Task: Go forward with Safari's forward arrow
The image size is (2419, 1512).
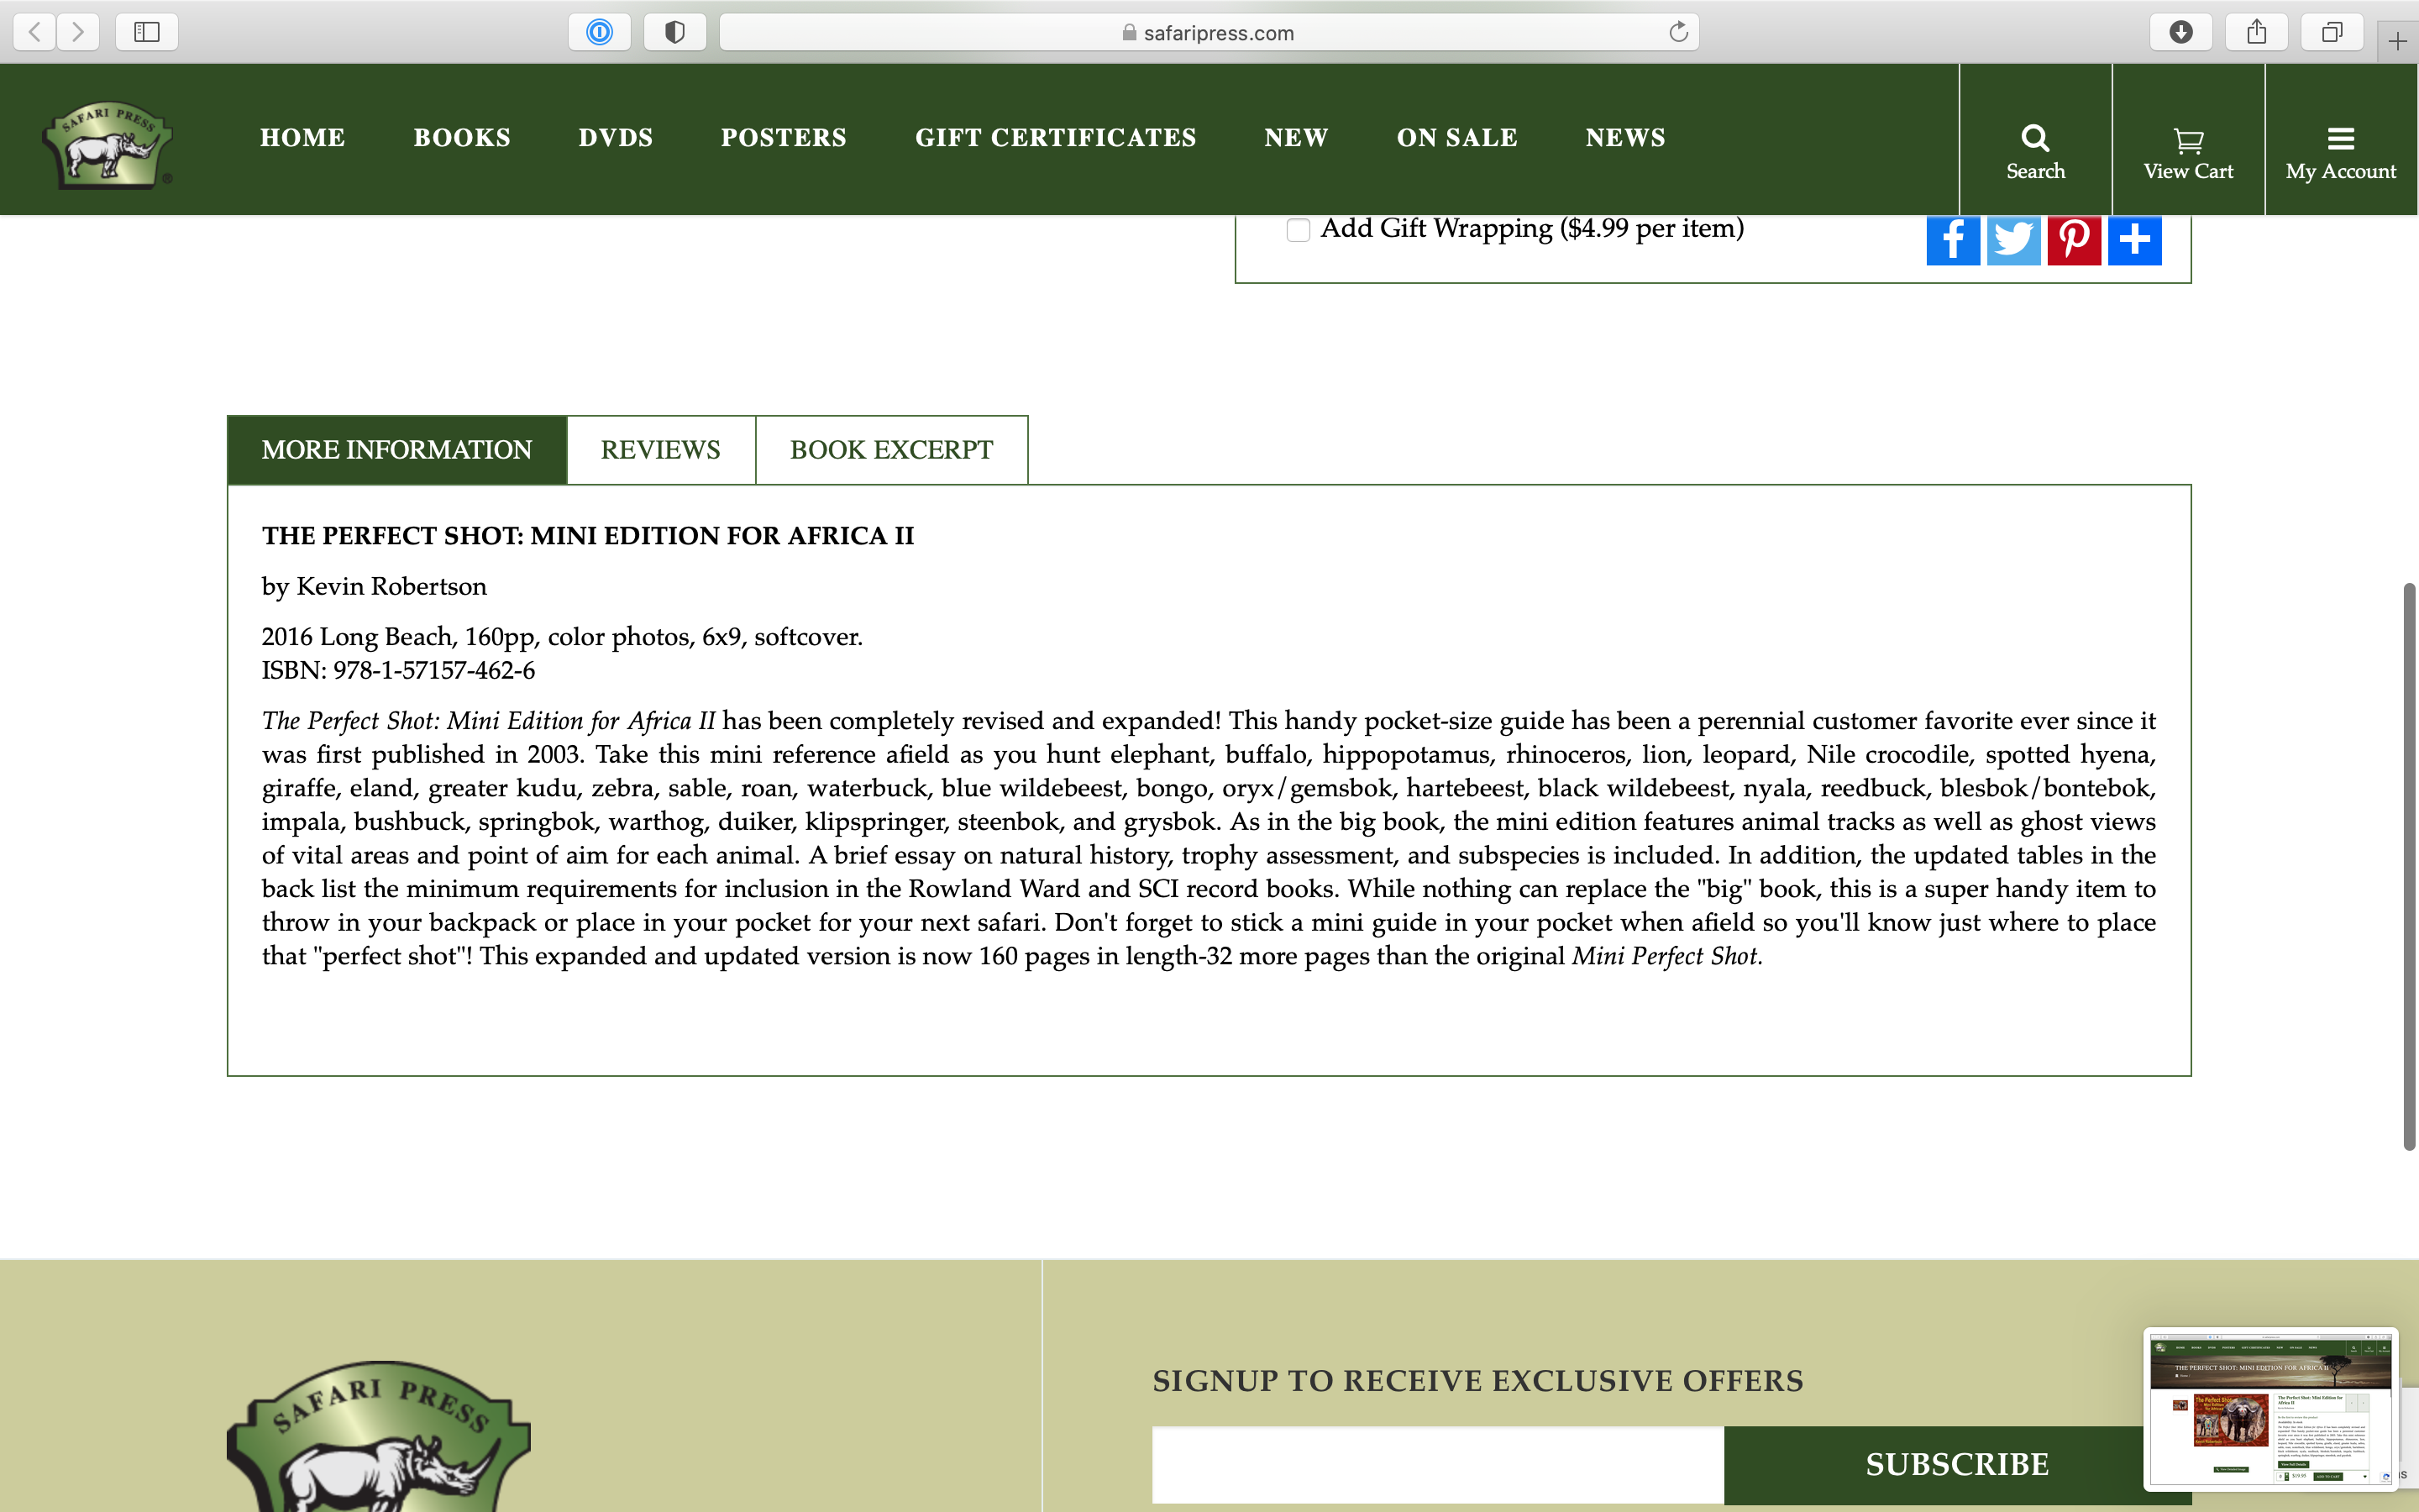Action: point(78,32)
